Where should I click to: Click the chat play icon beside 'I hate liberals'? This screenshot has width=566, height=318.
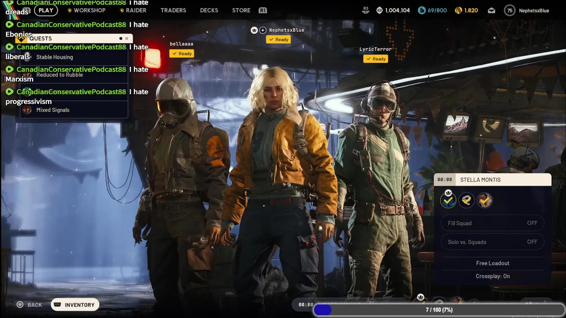[x=10, y=47]
